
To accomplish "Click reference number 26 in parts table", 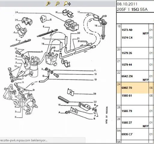I will point(119,119).
